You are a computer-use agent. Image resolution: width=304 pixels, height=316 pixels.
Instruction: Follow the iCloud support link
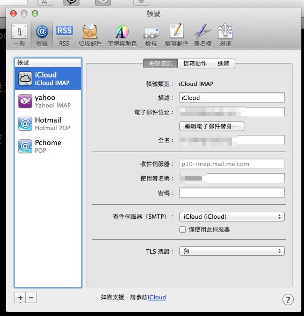click(x=157, y=297)
